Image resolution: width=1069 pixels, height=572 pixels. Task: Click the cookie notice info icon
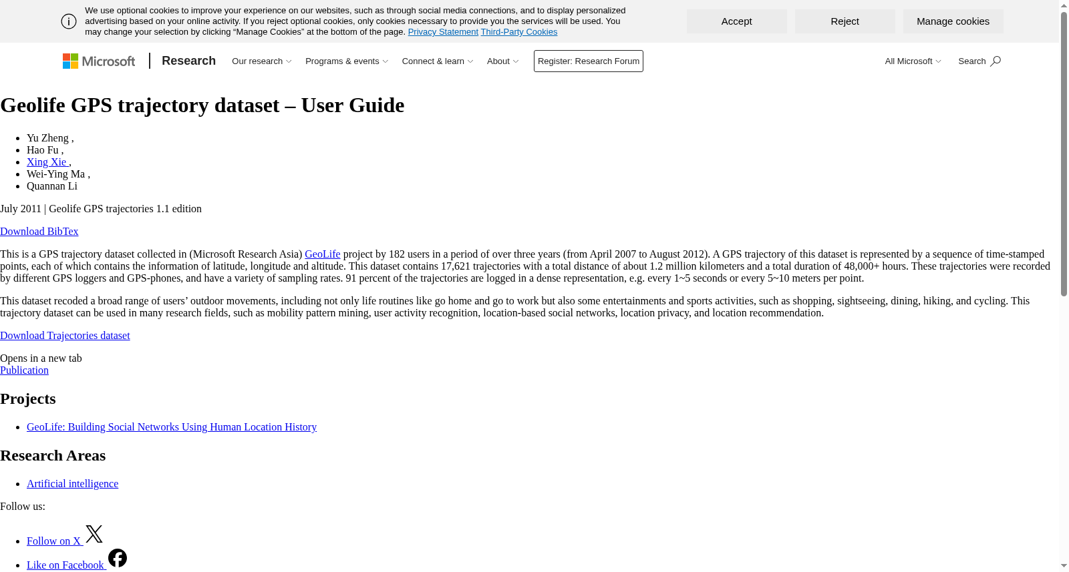click(69, 21)
